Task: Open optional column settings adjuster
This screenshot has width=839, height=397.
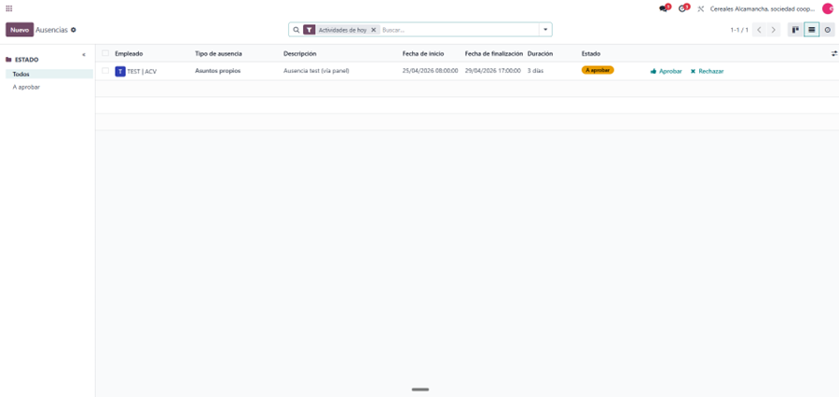Action: point(833,54)
